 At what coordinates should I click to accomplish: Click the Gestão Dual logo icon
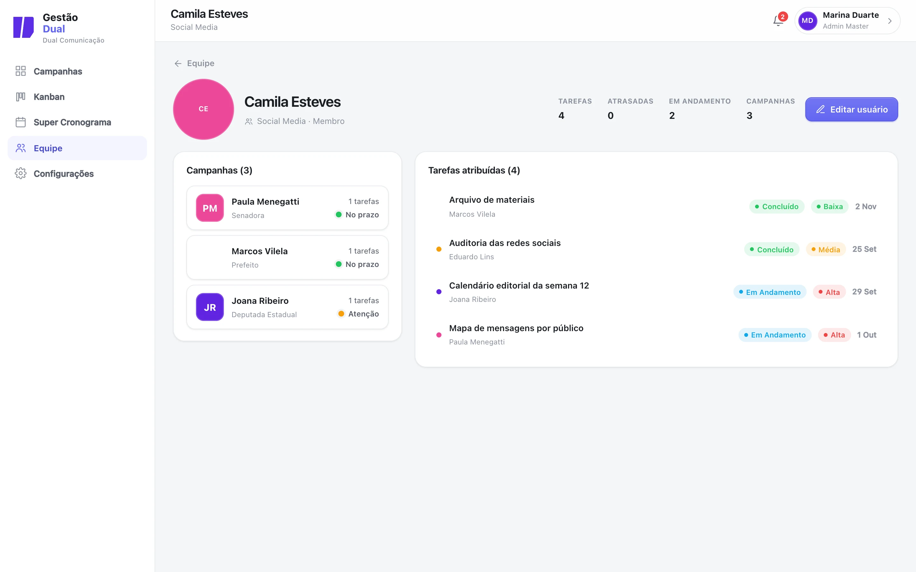24,27
